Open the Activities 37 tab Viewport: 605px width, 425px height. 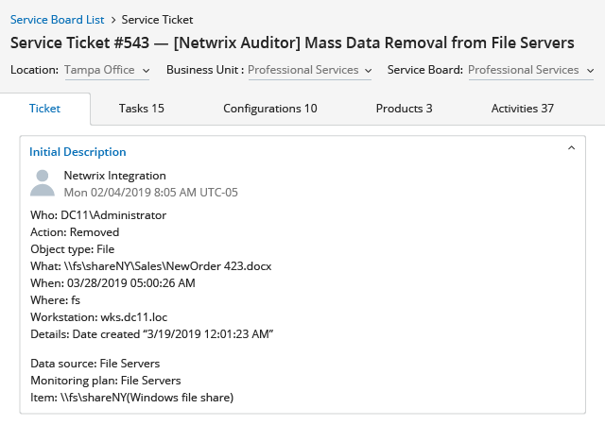click(523, 109)
